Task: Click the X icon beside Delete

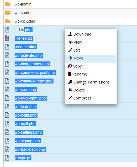Action: click(x=70, y=90)
